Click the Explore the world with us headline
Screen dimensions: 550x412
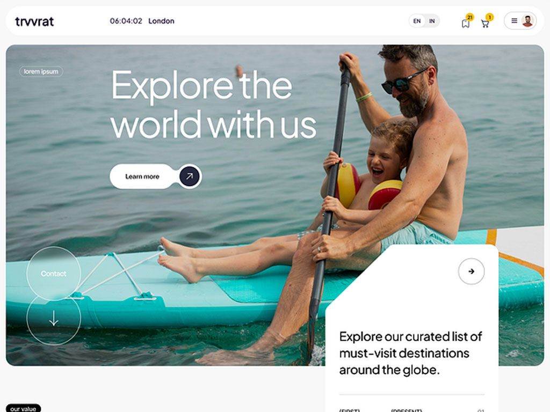(x=214, y=104)
